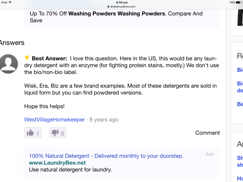The width and height of the screenshot is (243, 182).
Task: Tap the battery icon in status bar
Action: click(239, 2)
